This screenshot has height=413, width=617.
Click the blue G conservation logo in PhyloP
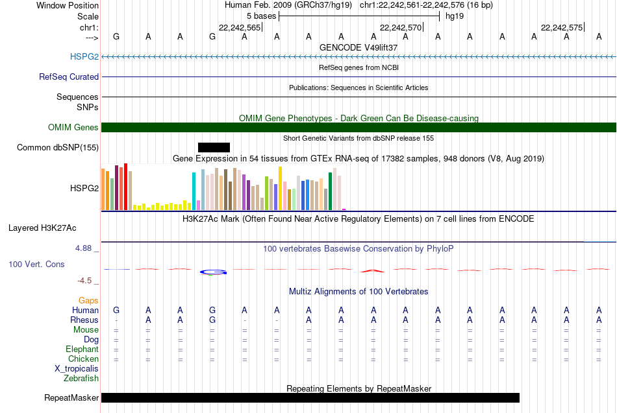(x=213, y=272)
